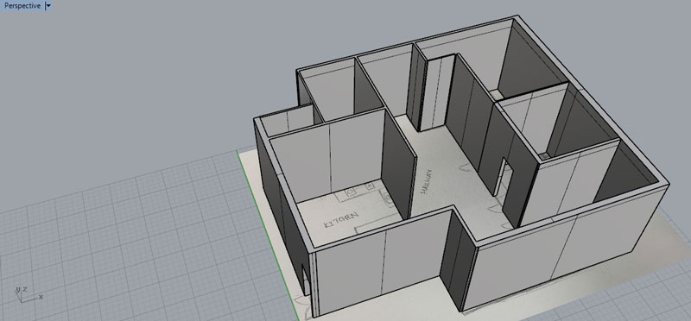Open the Perspective viewport dropdown arrow

(48, 6)
